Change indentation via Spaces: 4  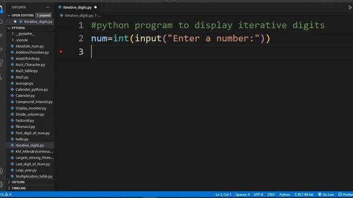point(243,194)
